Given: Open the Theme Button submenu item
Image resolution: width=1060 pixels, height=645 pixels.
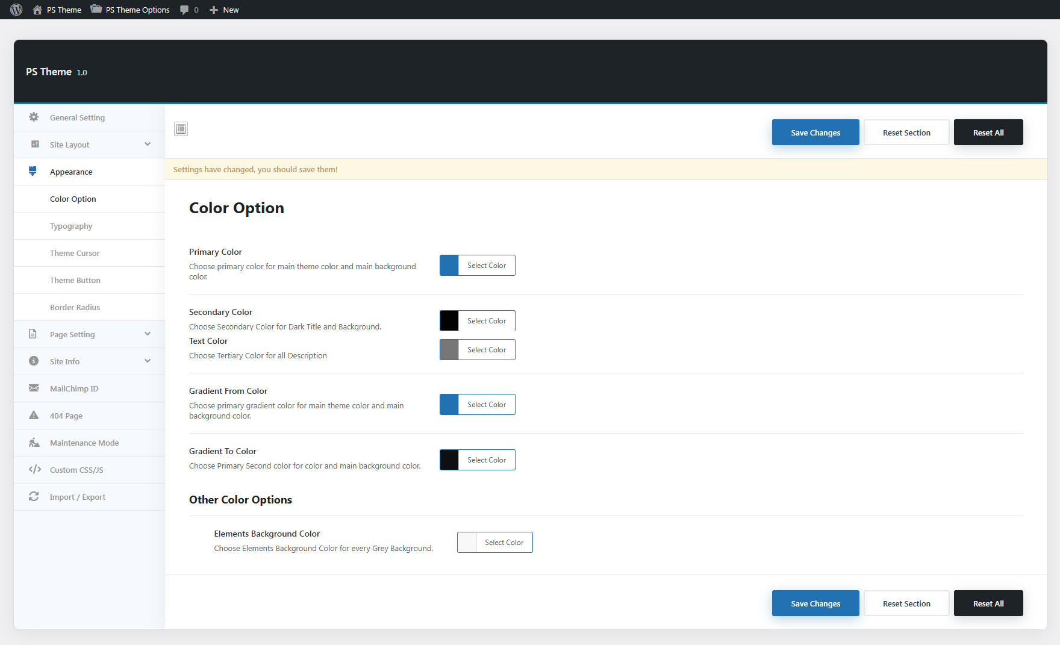Looking at the screenshot, I should click(75, 280).
